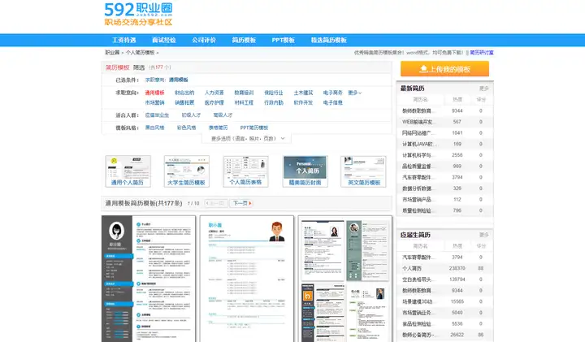585x342 pixels.
Task: Open the PPT模板 navigation tab
Action: (284, 41)
